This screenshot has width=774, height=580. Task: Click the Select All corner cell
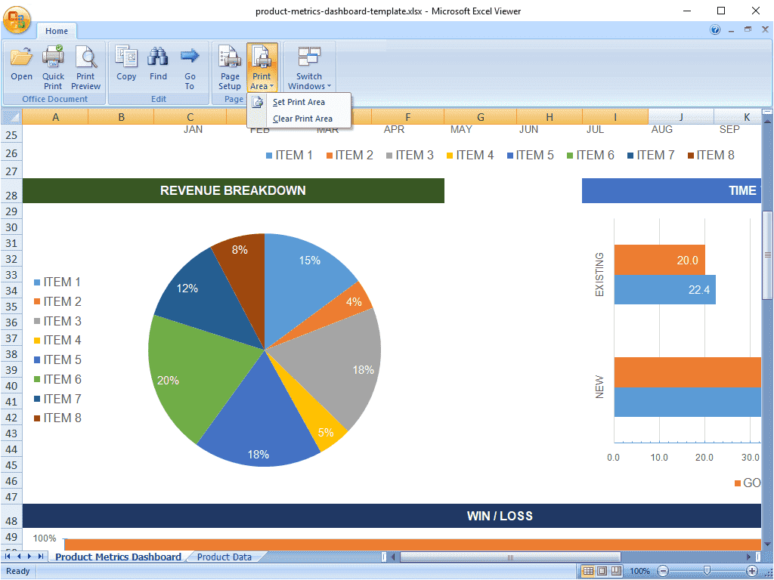tap(11, 117)
